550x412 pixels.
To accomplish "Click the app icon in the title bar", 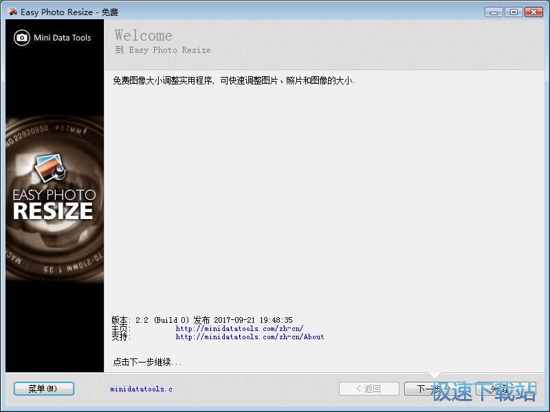I will (x=12, y=12).
